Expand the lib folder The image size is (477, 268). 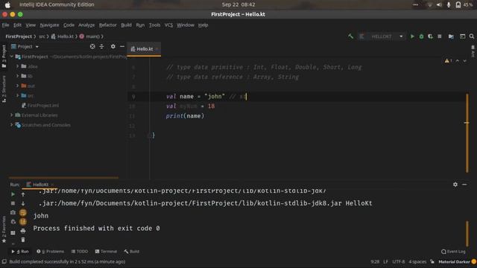[x=17, y=76]
